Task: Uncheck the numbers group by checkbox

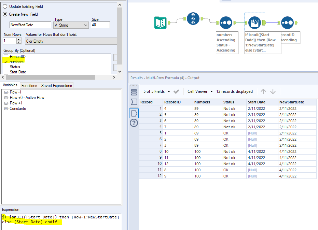Action: (6, 62)
